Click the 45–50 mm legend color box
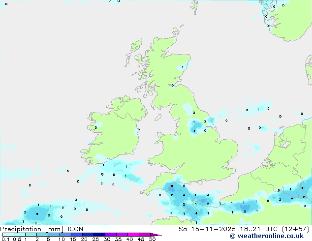Viewport: 312px width, 241px height. click(145, 235)
